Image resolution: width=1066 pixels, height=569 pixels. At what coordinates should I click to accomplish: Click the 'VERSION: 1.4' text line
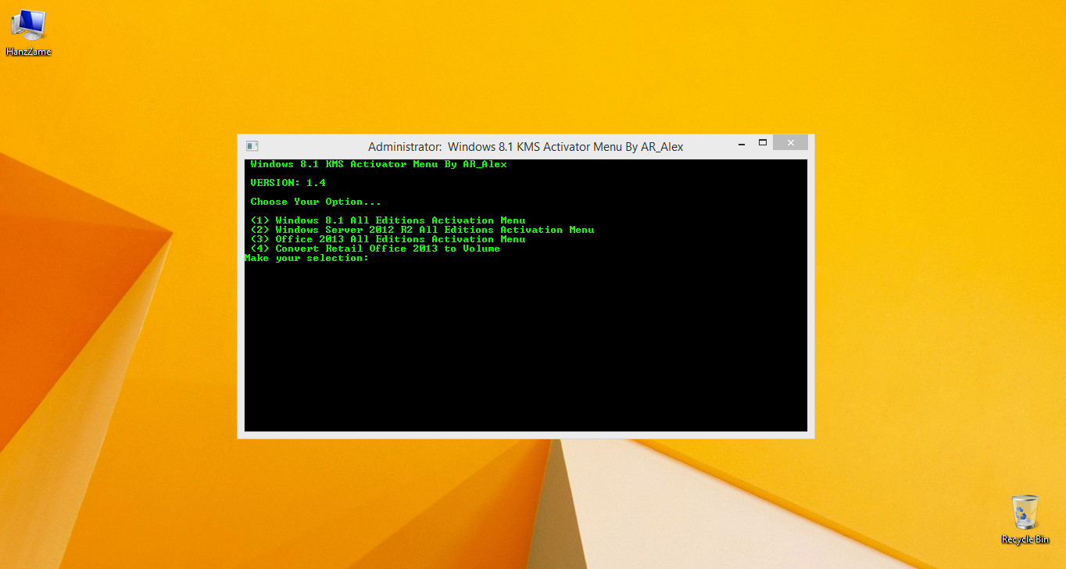tap(288, 183)
